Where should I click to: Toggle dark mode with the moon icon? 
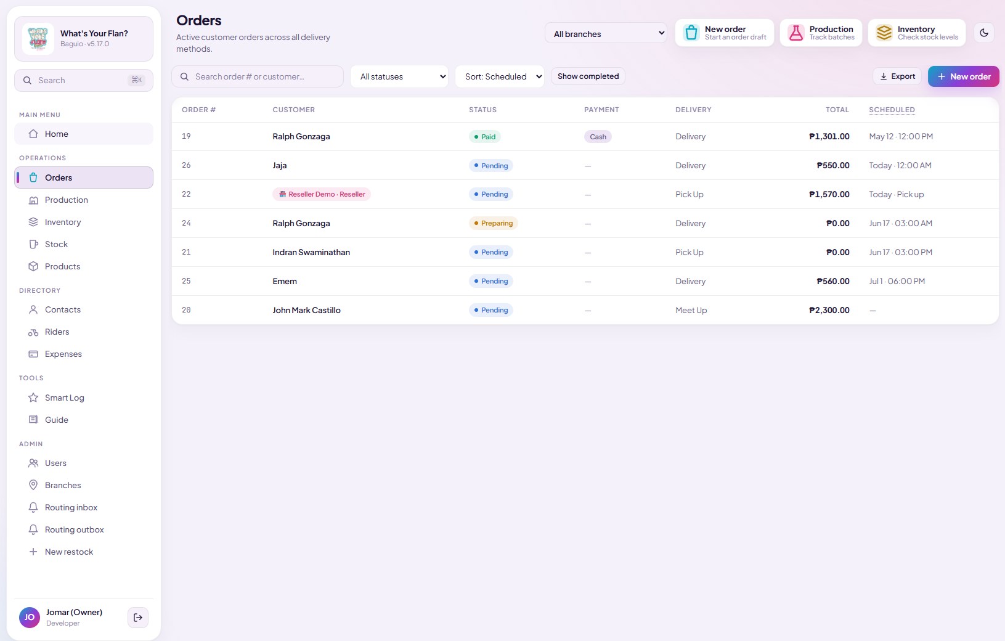pos(984,33)
